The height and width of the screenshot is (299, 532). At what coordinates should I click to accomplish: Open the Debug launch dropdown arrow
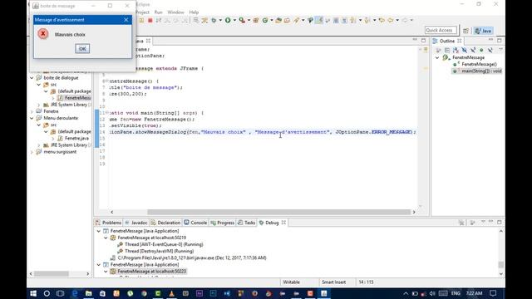point(220,20)
